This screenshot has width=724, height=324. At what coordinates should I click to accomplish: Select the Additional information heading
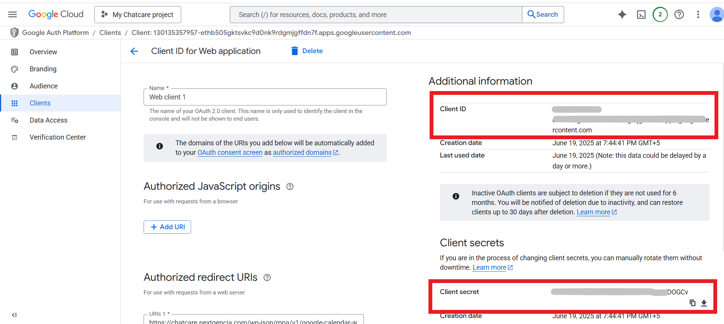point(481,81)
